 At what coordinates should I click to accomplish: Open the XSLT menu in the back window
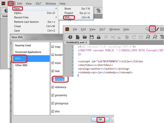point(39,4)
